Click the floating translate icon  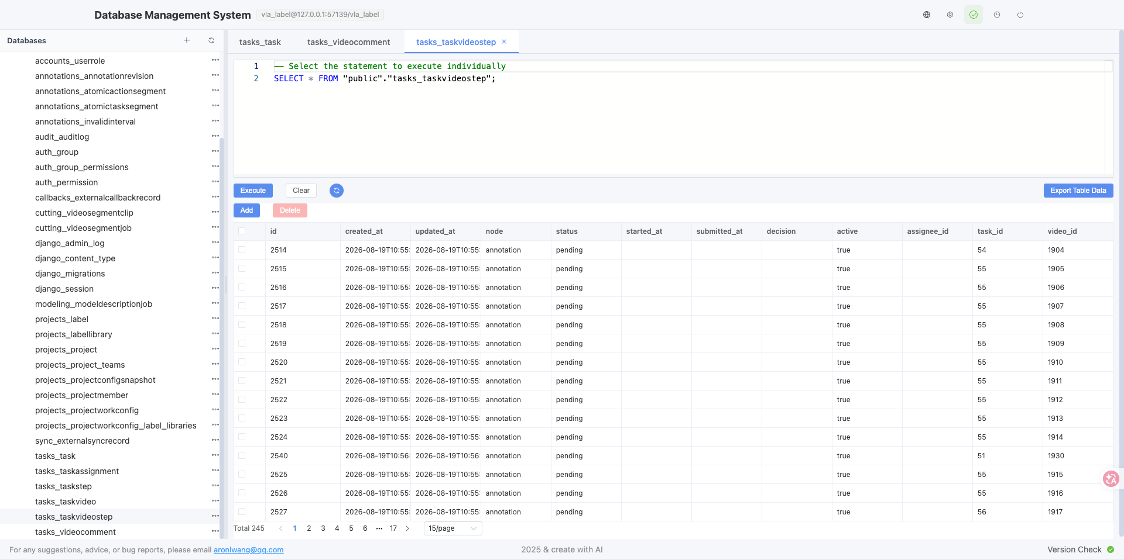[x=1111, y=479]
